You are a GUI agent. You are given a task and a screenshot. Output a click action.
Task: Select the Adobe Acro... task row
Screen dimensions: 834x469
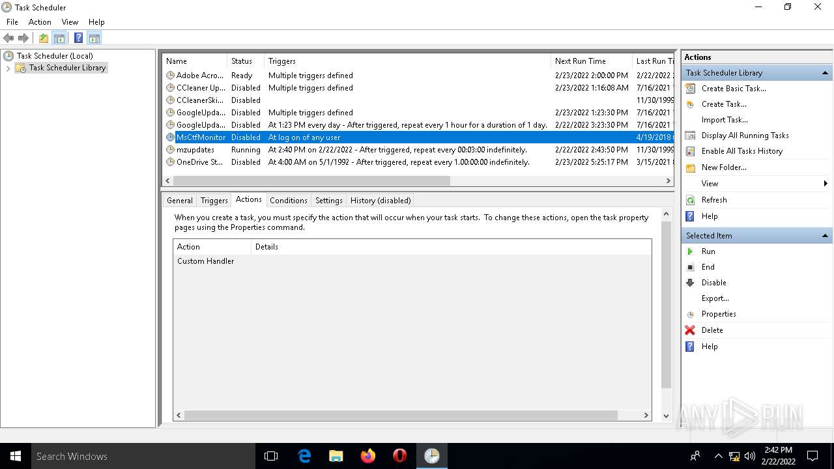(418, 76)
